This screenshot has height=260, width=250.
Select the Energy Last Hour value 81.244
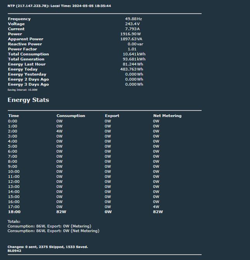129,64
